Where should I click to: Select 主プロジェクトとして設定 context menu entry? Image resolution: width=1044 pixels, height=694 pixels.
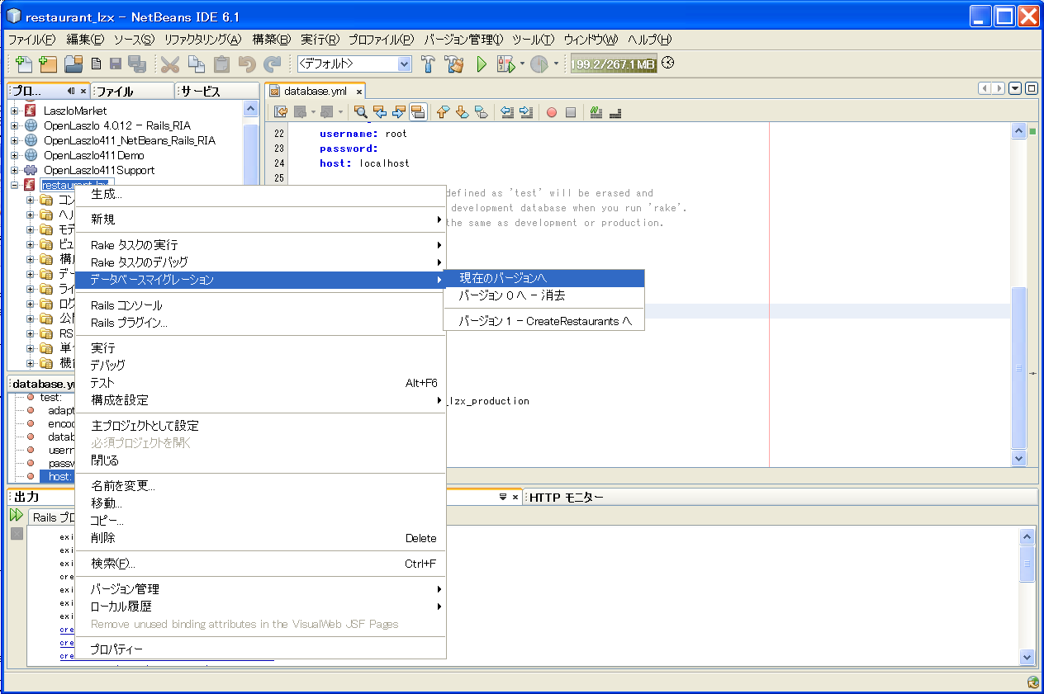[x=260, y=426]
